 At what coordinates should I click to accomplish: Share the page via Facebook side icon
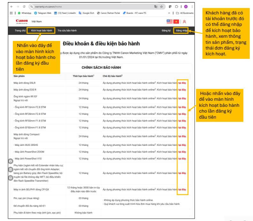11,161
